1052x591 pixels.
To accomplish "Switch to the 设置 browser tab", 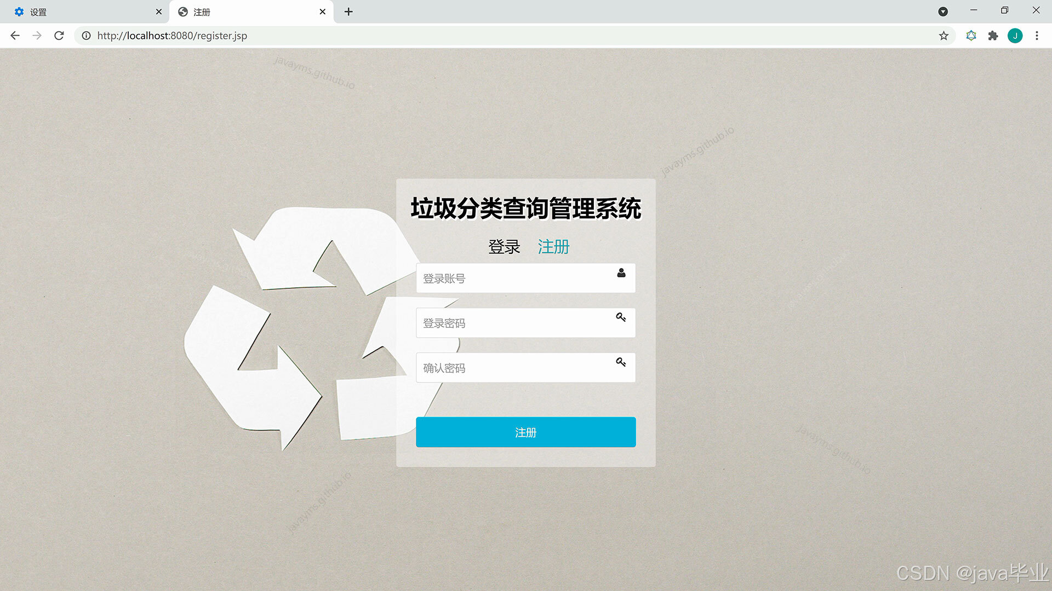I will tap(85, 12).
